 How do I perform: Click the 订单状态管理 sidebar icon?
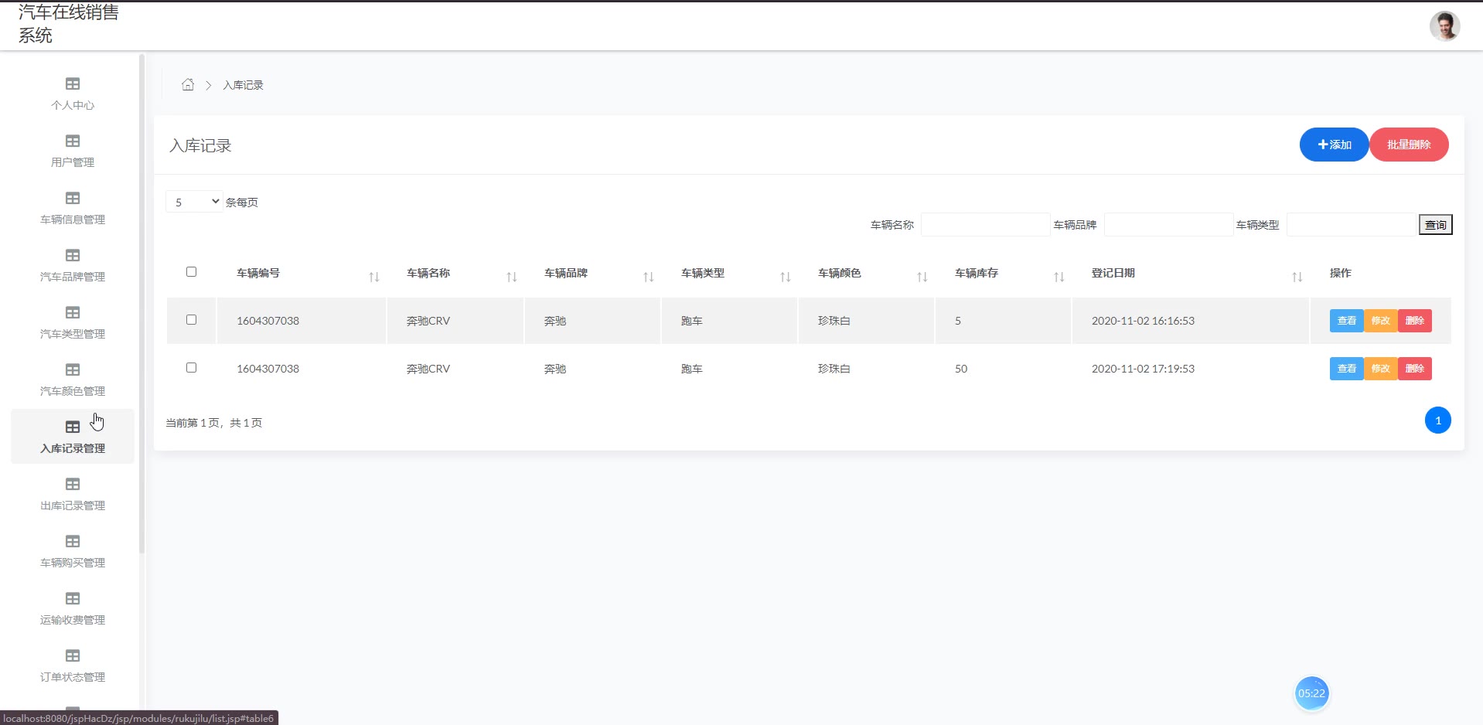point(73,655)
